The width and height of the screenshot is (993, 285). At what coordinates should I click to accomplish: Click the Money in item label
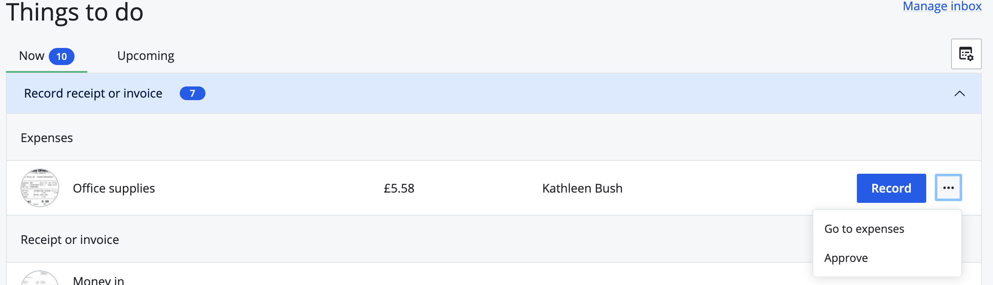(x=98, y=280)
